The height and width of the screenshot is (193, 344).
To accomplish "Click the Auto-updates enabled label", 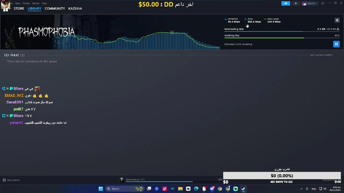I will click(321, 55).
